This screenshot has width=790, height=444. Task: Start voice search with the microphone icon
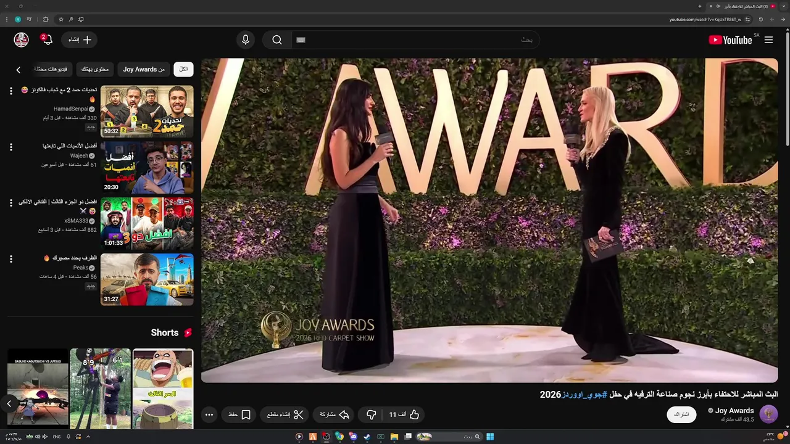pyautogui.click(x=246, y=40)
